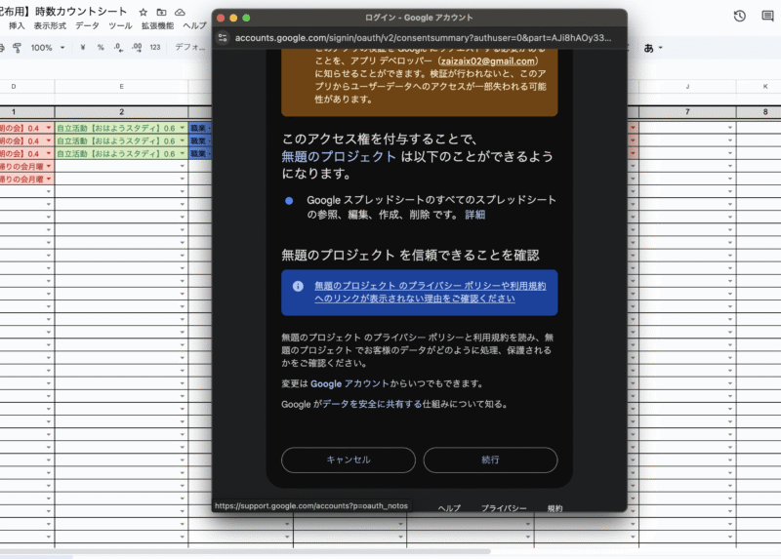Click the OAuth URL address bar
Screen dimensions: 781x559
tap(425, 37)
